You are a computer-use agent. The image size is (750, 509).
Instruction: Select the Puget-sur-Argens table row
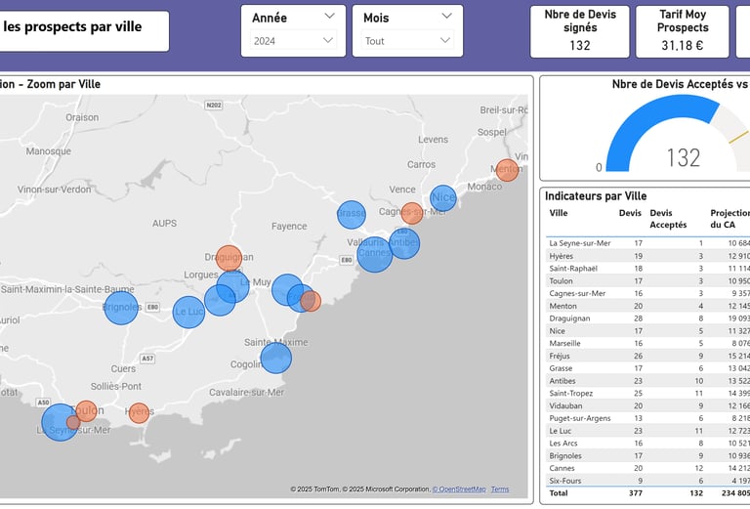click(648, 418)
